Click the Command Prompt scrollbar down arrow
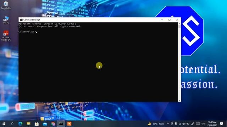The image size is (227, 127). point(179,100)
